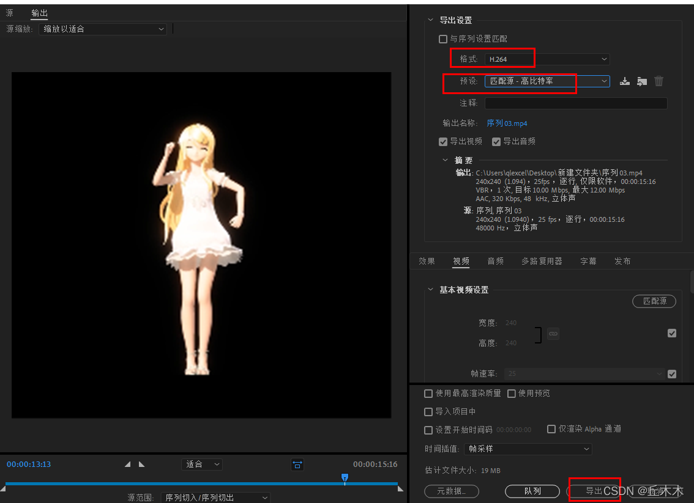
Task: Collapse the export settings section (导出设置)
Action: coord(431,20)
